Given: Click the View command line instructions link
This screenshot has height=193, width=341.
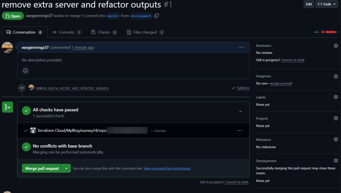Looking at the screenshot, I should tap(167, 169).
